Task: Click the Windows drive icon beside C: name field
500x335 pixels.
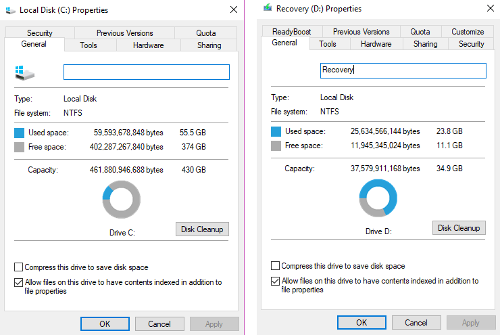Action: coord(24,73)
